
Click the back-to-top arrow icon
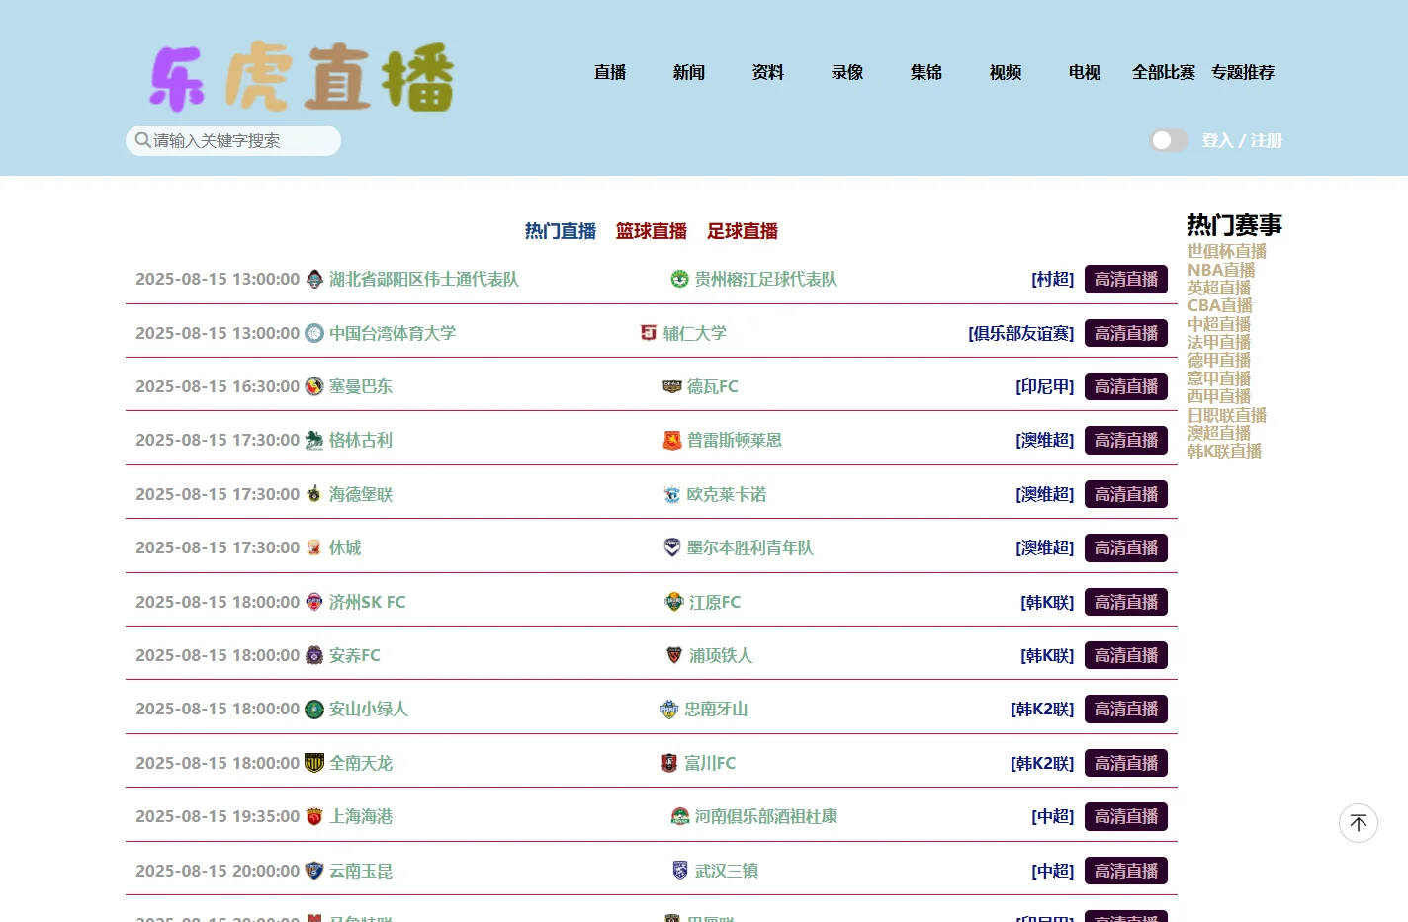[1359, 823]
